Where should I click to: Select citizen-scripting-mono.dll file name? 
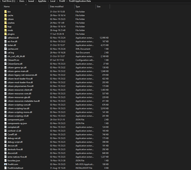pos(20,112)
